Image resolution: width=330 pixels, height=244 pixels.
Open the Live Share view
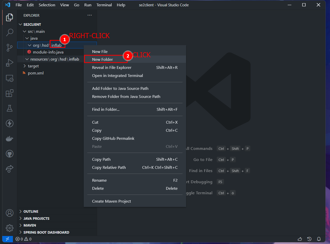pyautogui.click(x=10, y=169)
